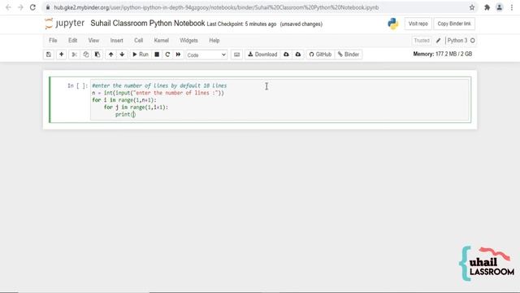Run the current cell
The width and height of the screenshot is (520, 293).
click(141, 55)
